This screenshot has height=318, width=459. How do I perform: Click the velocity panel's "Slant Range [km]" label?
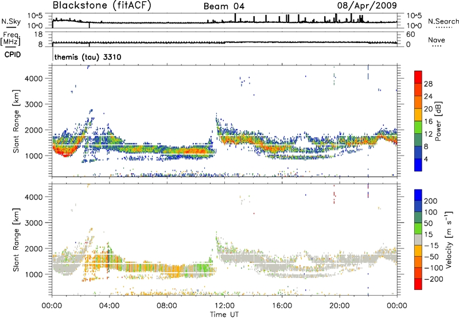[16, 239]
